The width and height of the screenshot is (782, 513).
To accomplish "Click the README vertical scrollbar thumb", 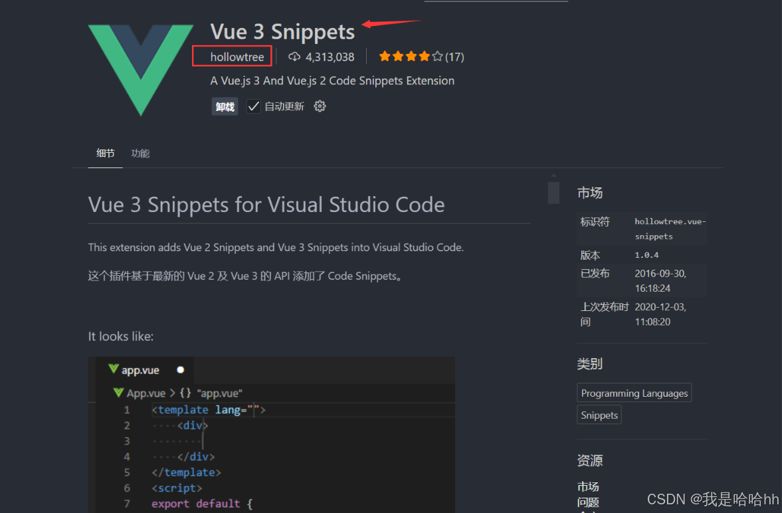I will pyautogui.click(x=553, y=193).
